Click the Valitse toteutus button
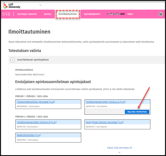 click(x=137, y=112)
